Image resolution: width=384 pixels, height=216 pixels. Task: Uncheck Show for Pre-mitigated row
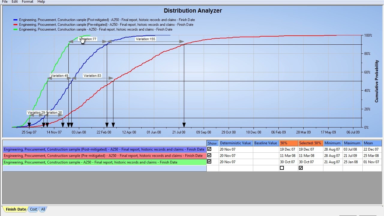pyautogui.click(x=209, y=155)
